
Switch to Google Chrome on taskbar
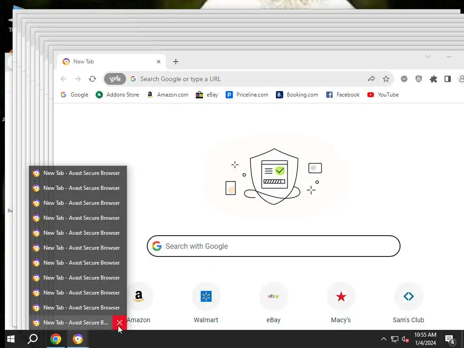click(56, 339)
